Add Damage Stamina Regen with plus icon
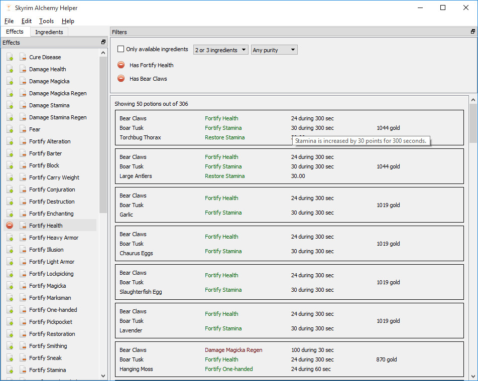The width and height of the screenshot is (478, 381). 10,117
